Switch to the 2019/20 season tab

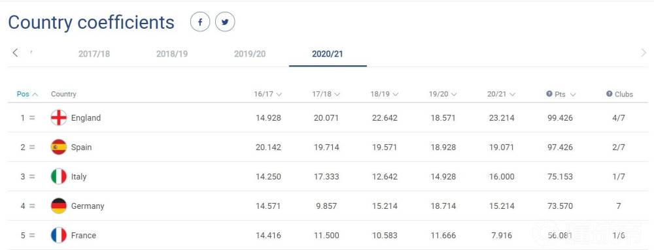tap(250, 54)
